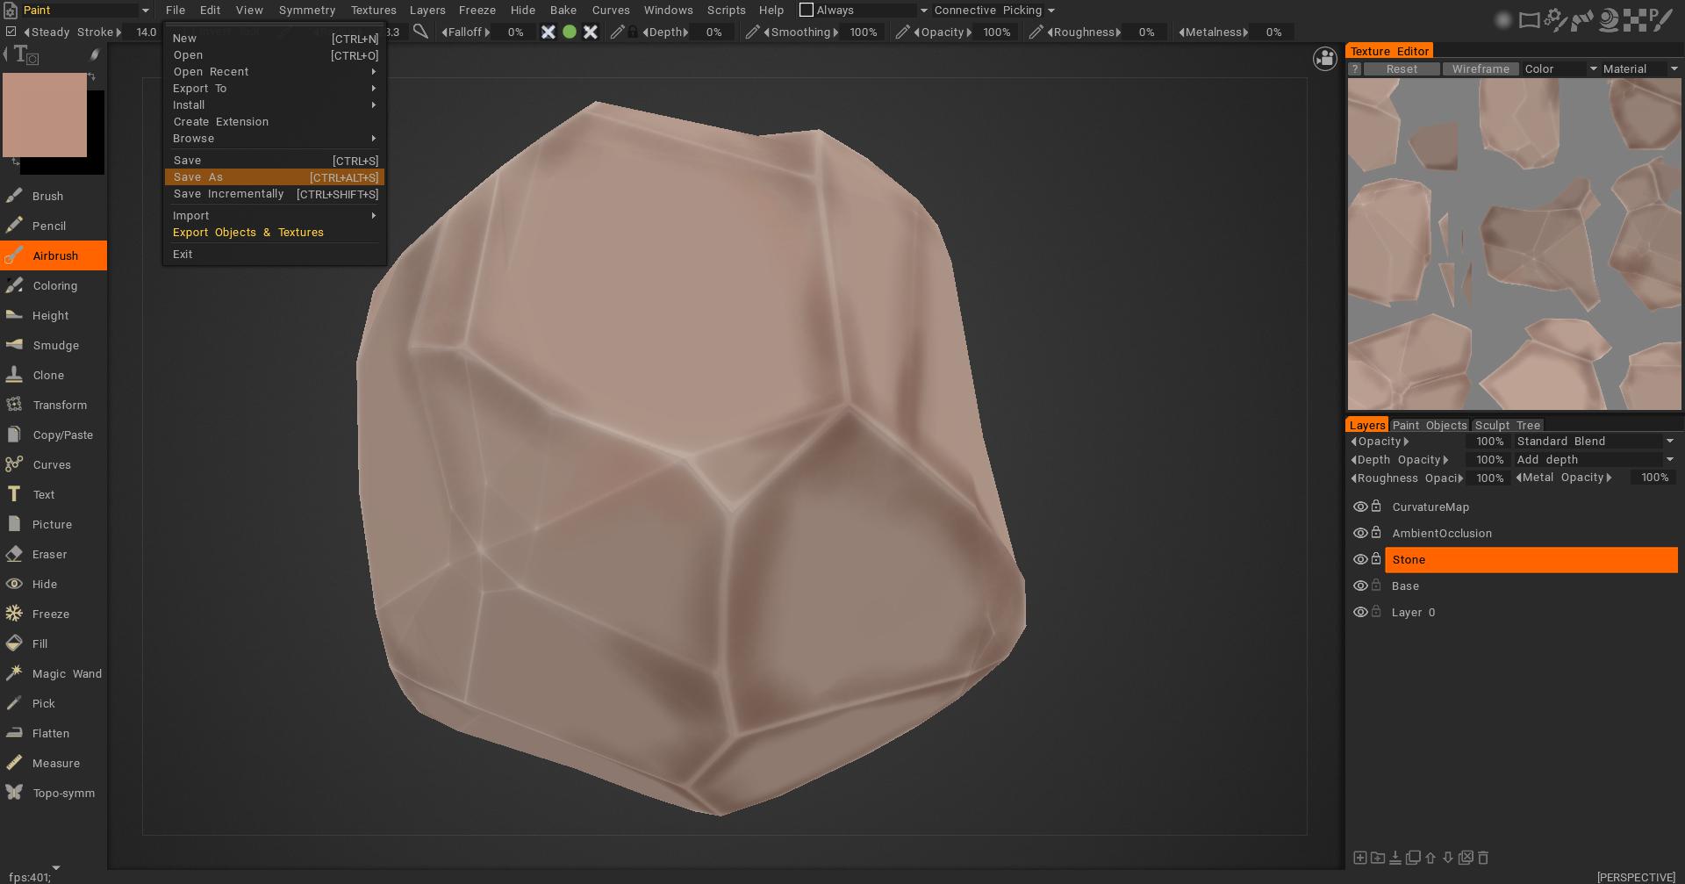Expand the Export To submenu
This screenshot has height=884, width=1685.
tap(275, 88)
